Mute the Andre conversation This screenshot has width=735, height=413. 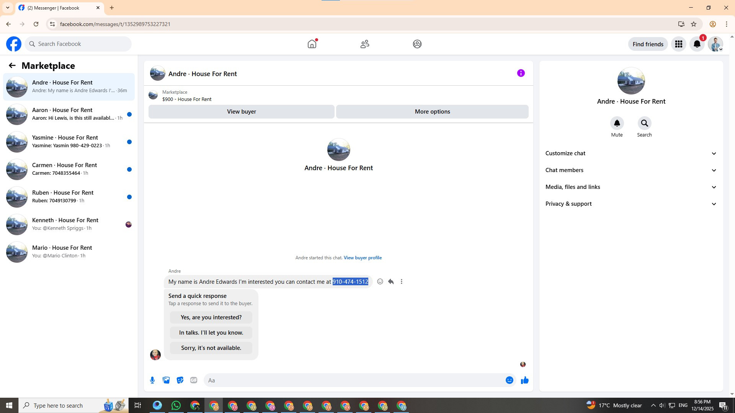[x=617, y=124]
